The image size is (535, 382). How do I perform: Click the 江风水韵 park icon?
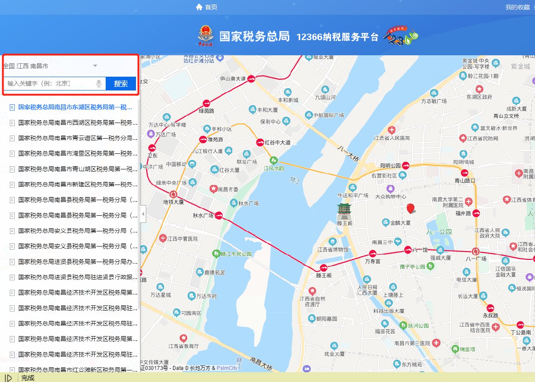274,160
